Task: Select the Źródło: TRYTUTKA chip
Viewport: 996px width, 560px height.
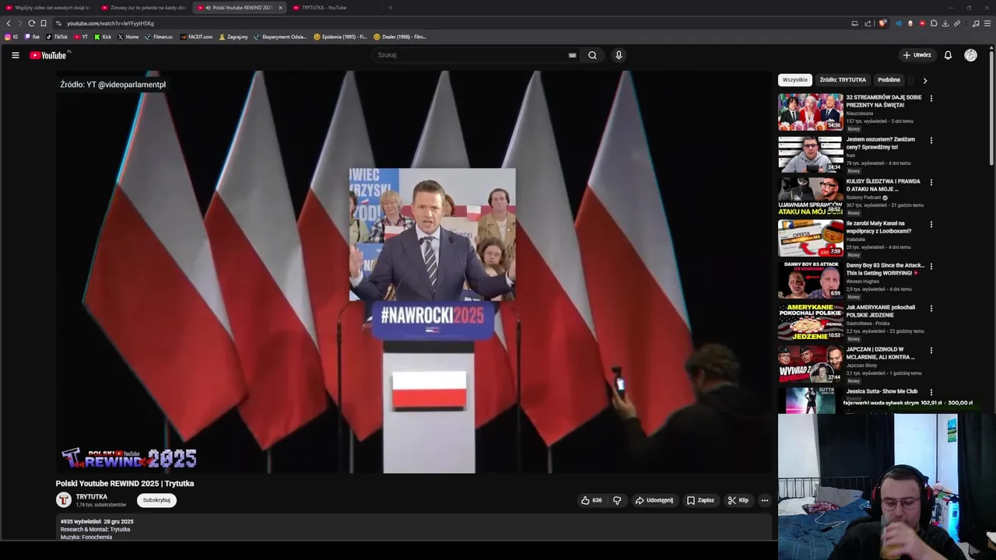Action: click(x=843, y=80)
